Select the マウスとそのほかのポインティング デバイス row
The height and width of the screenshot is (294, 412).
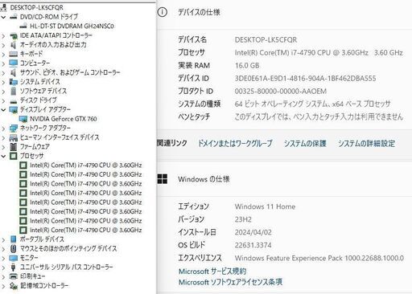tap(68, 248)
